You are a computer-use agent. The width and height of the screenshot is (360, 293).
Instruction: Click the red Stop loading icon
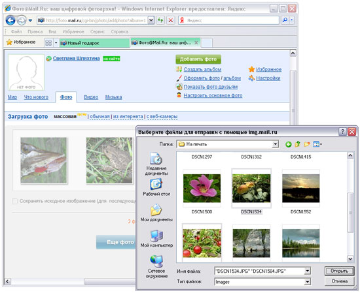[171, 21]
